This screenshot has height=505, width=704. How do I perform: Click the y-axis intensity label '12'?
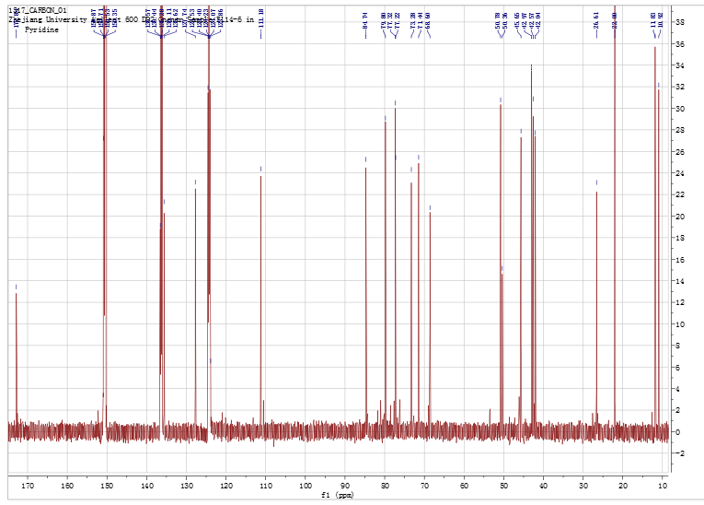pyautogui.click(x=680, y=302)
